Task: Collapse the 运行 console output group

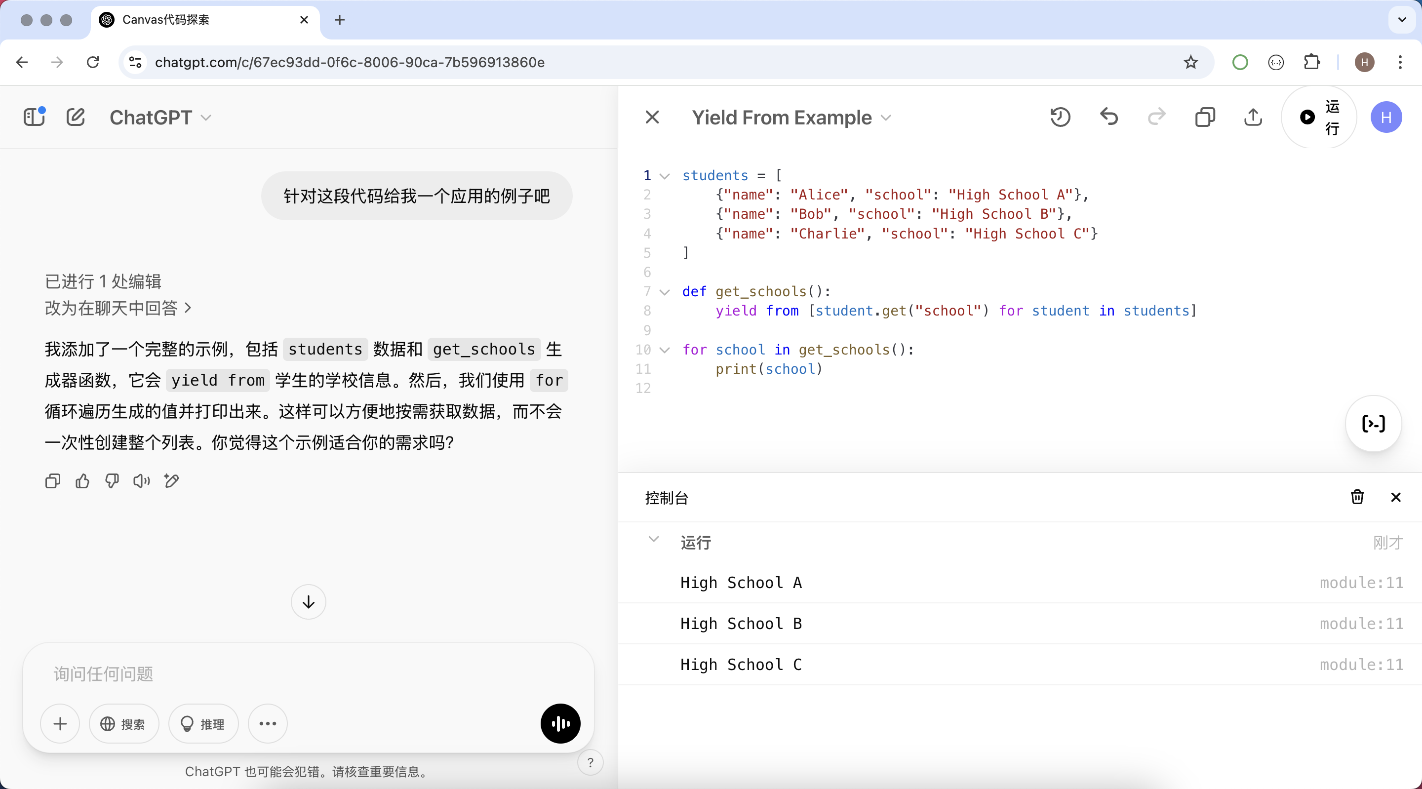Action: 654,540
